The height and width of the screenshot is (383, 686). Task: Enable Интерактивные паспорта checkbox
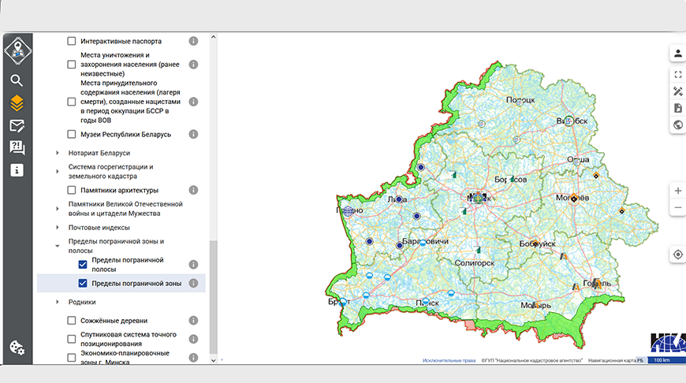[71, 41]
